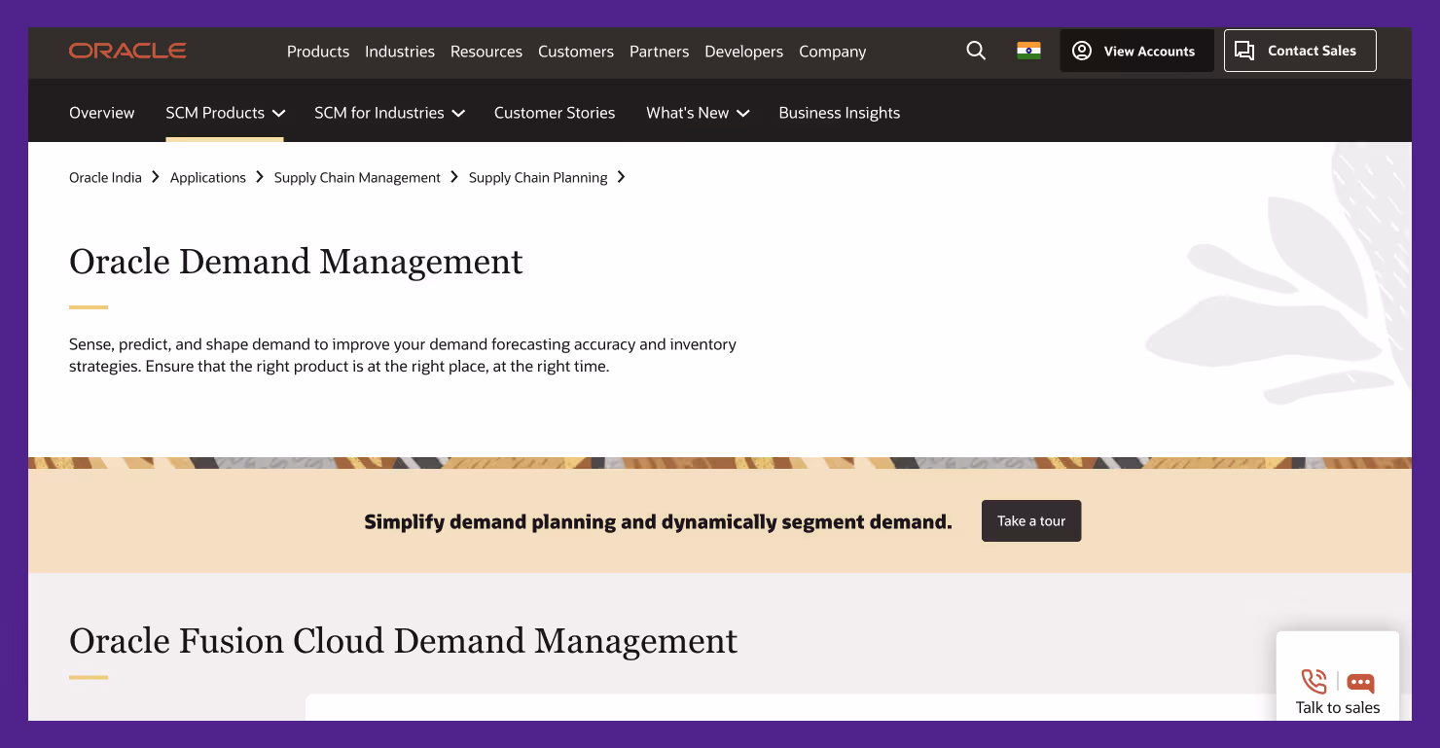Screen dimensions: 1440x748
Task: Click the phone icon in Talk to sales
Action: (x=1314, y=681)
